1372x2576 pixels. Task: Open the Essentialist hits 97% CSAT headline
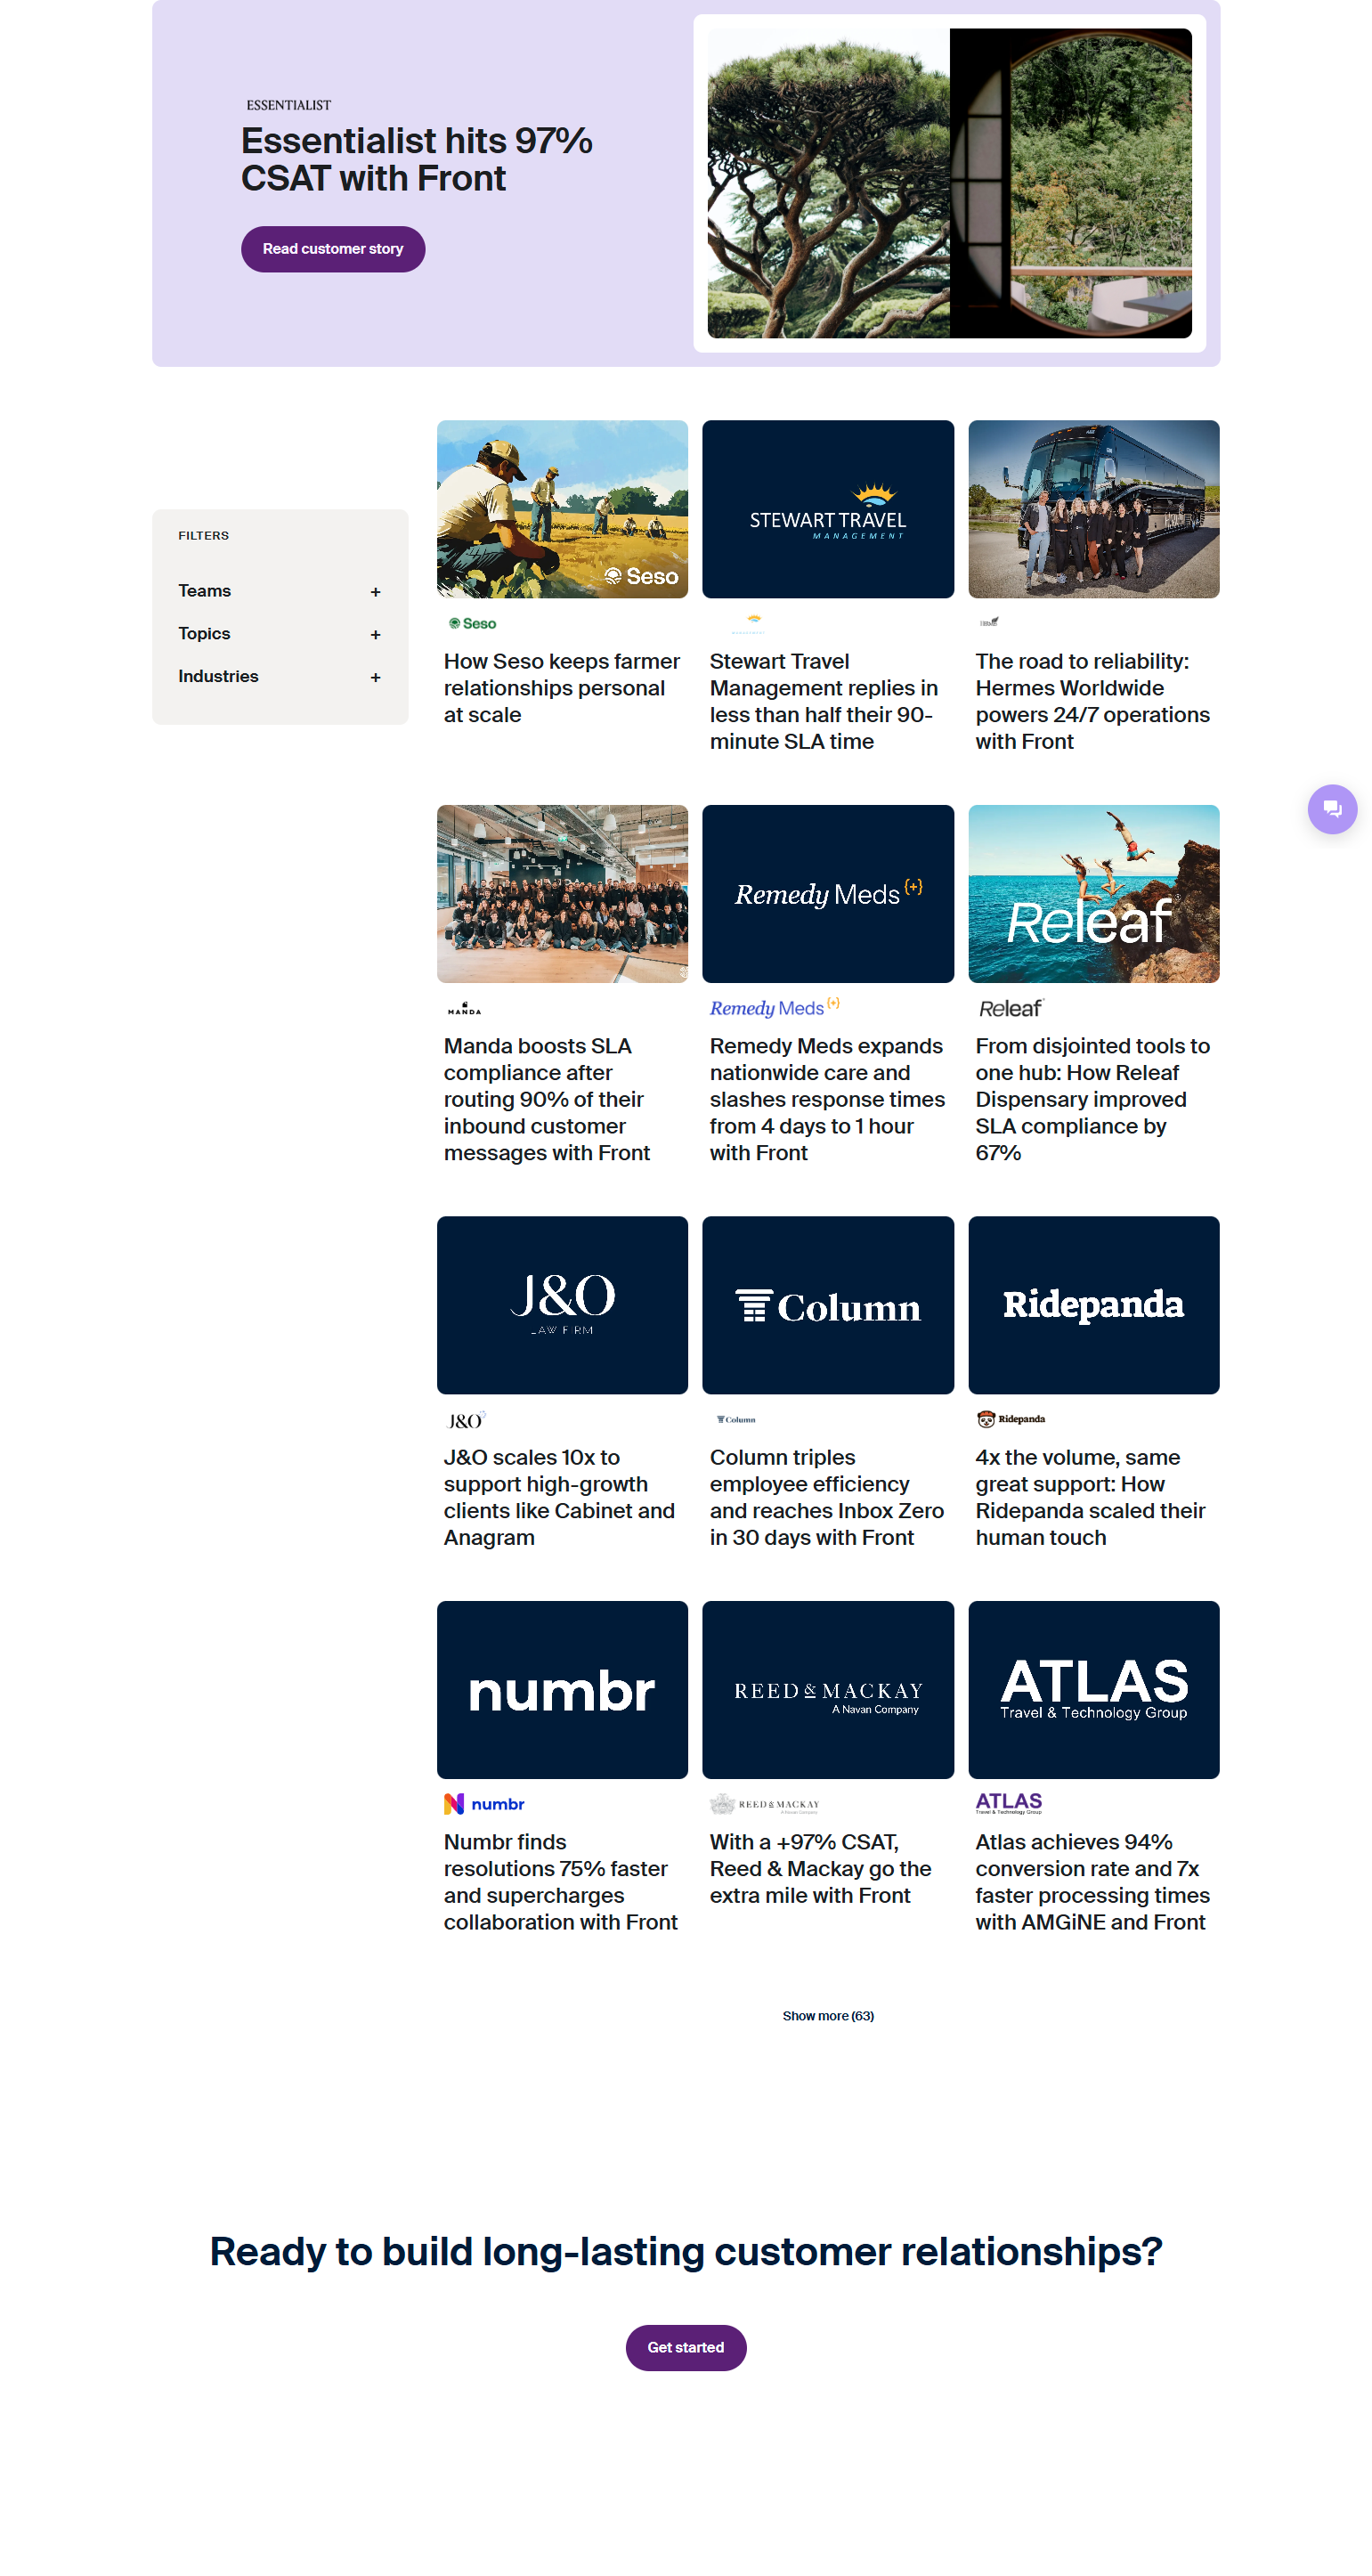coord(417,159)
